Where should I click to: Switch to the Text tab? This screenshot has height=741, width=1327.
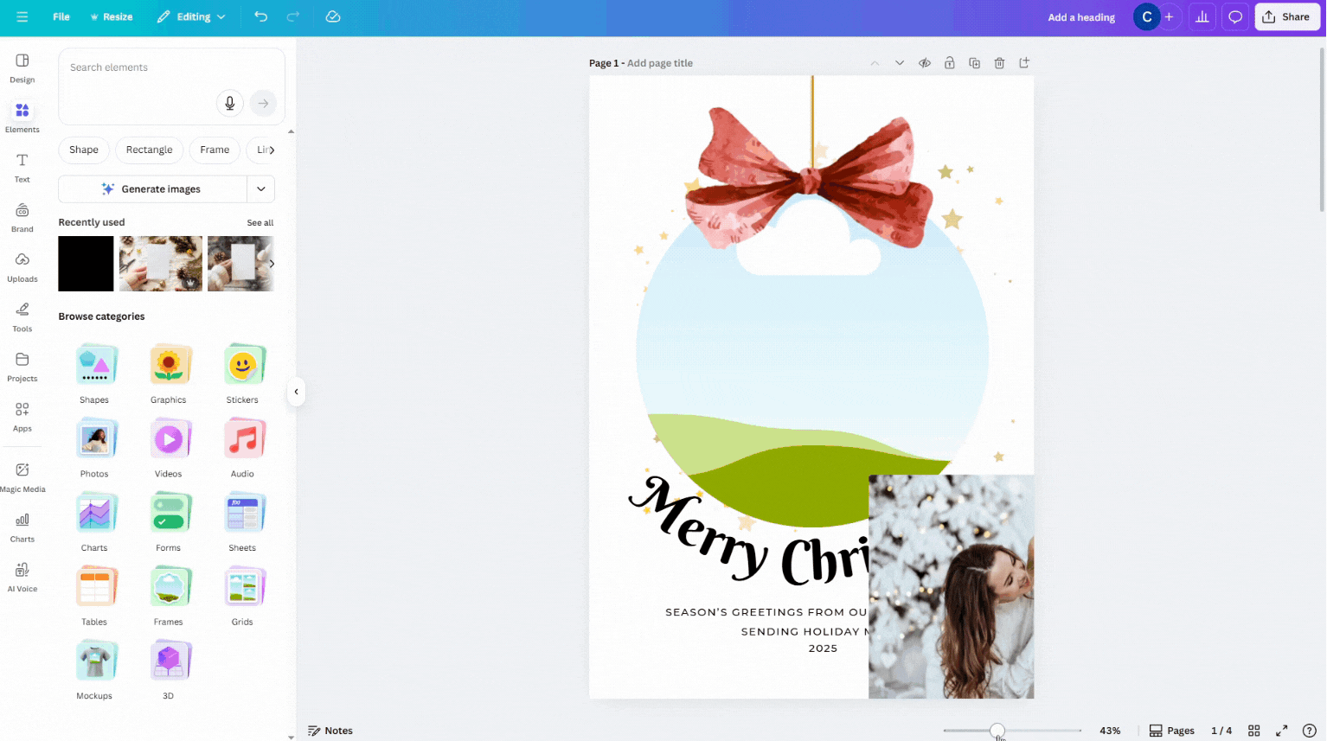coord(22,167)
